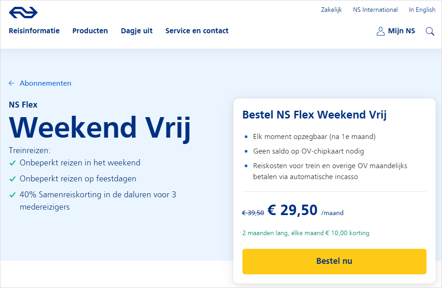Screen dimensions: 442x288
Task: Go back to Abonnementen
Action: (46, 83)
